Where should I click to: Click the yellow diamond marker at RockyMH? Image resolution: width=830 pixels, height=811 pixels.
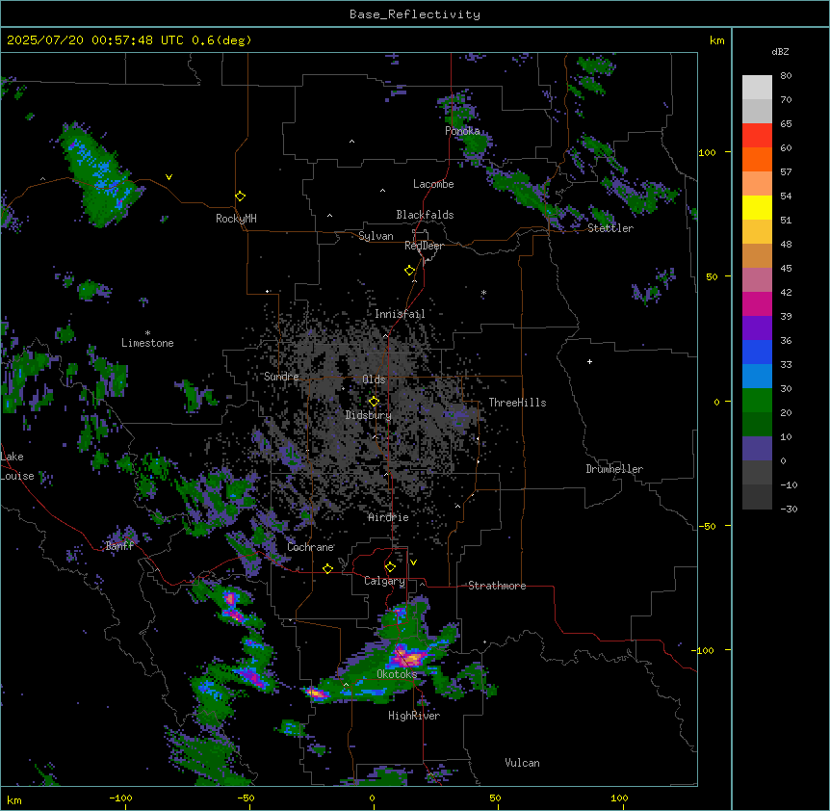tap(240, 196)
